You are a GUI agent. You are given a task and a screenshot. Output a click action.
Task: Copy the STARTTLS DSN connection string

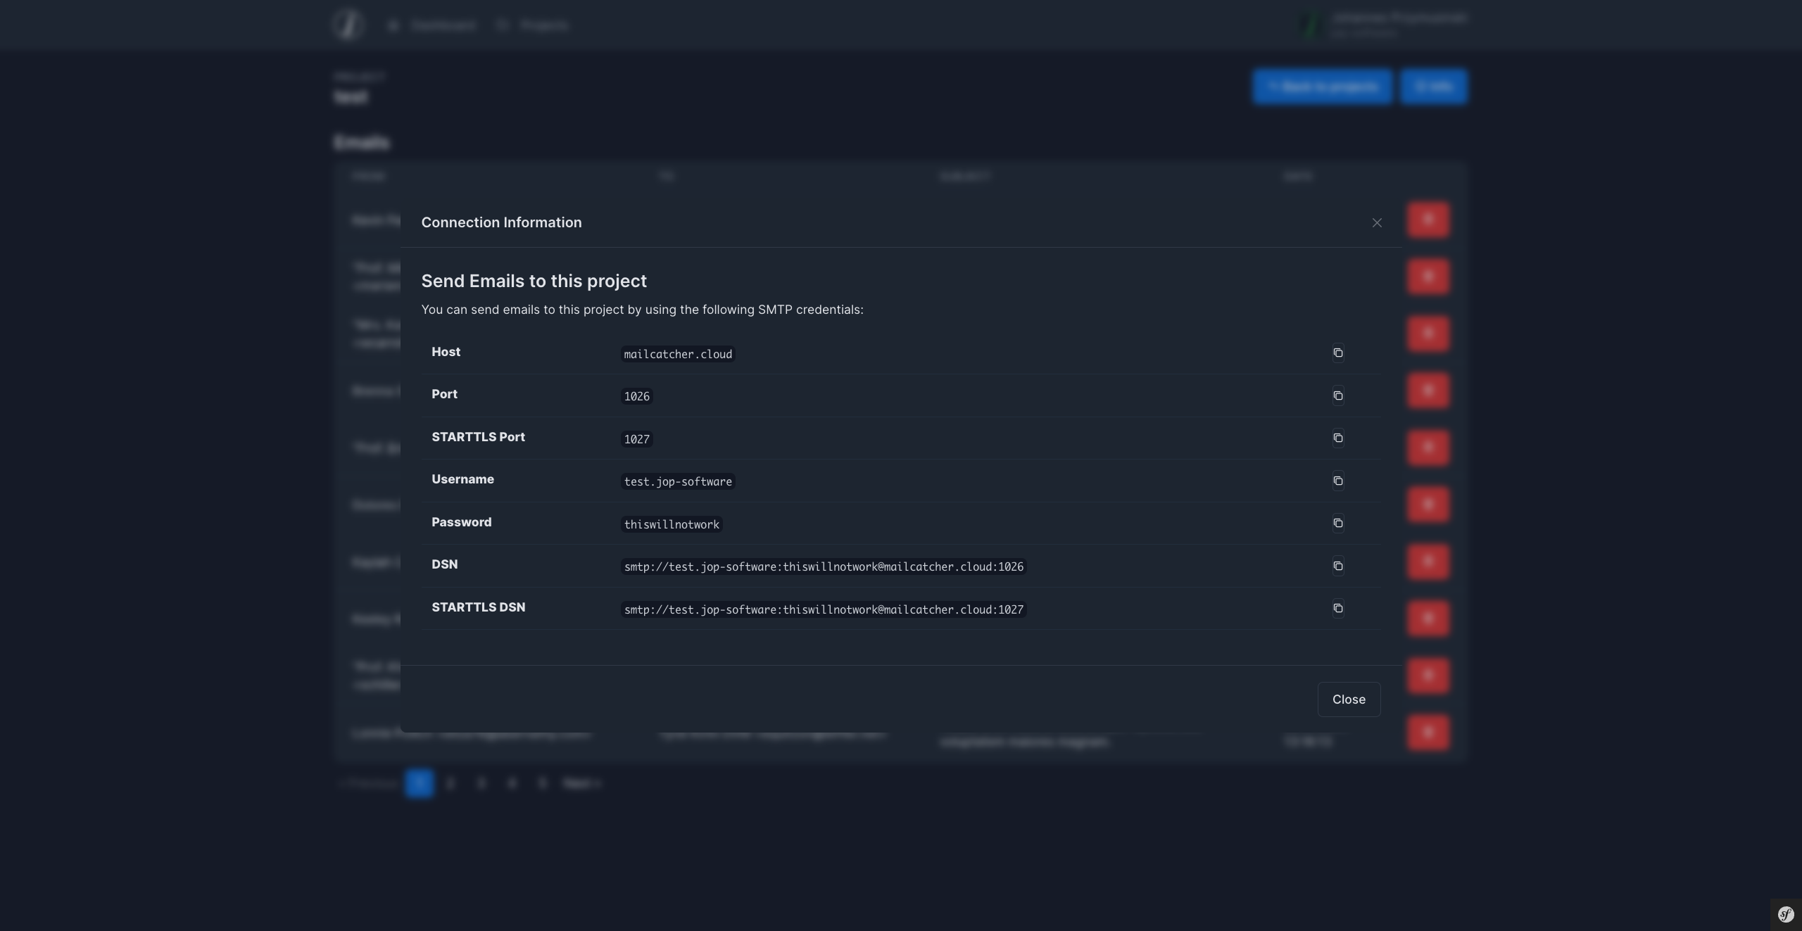1338,608
